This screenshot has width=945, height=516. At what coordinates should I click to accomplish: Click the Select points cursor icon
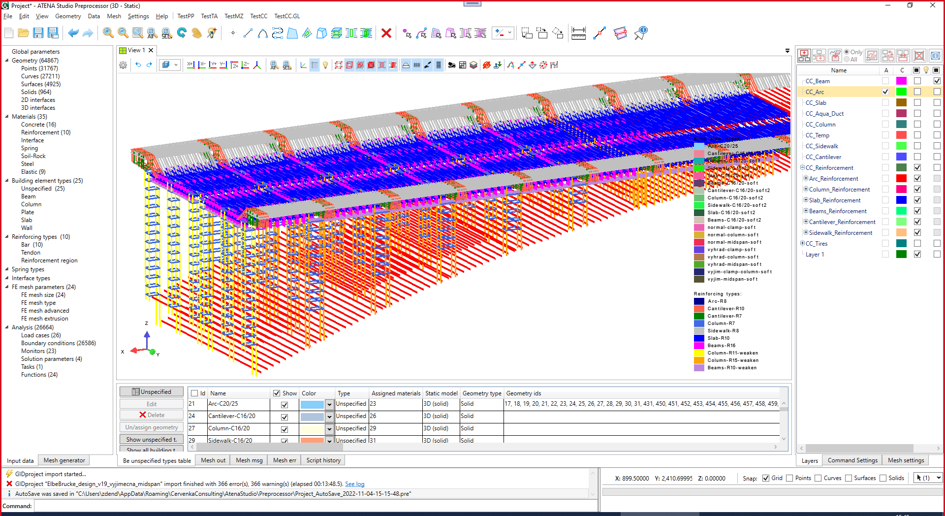(x=407, y=33)
